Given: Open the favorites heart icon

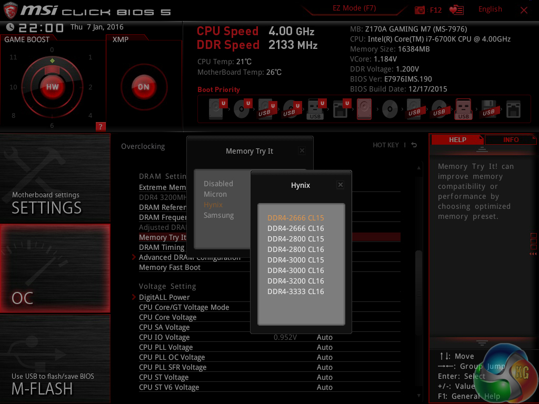Looking at the screenshot, I should (456, 10).
